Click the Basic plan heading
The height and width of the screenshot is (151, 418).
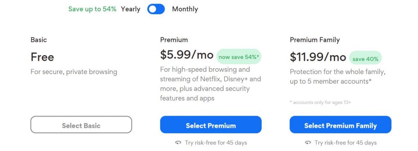[39, 40]
